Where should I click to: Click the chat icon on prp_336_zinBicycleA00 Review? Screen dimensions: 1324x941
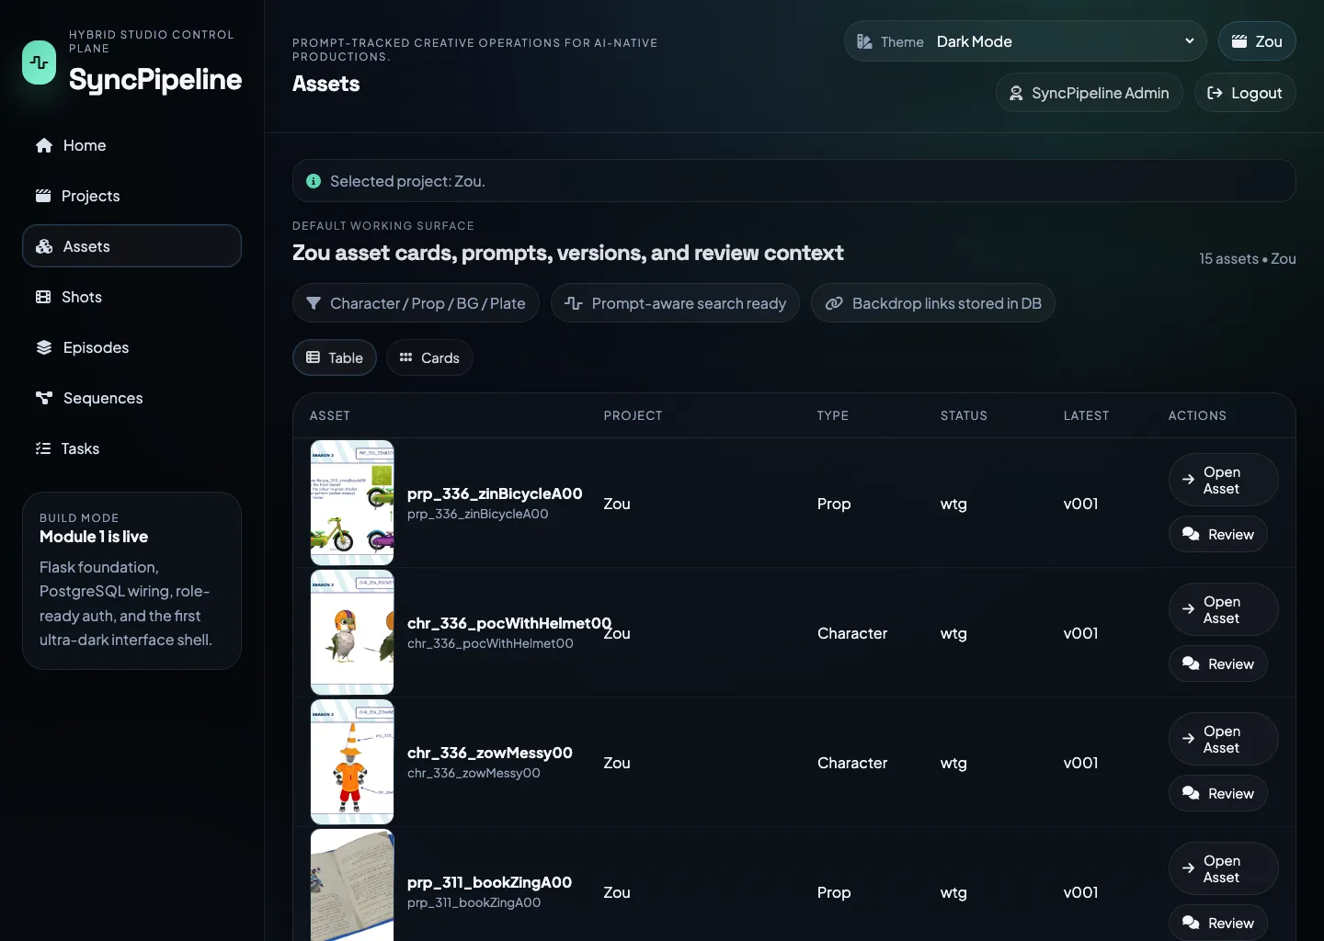pyautogui.click(x=1191, y=534)
